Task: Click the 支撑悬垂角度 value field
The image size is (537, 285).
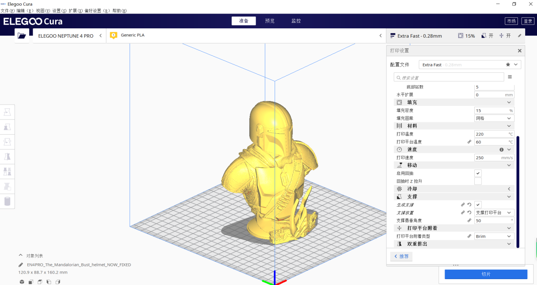Action: 494,221
